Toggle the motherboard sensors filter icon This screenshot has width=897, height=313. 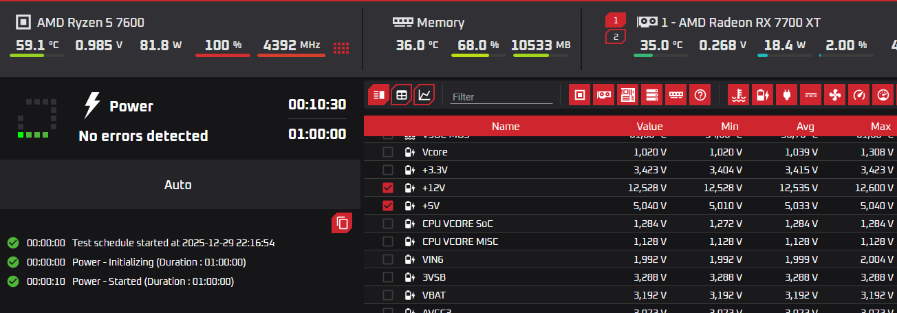[627, 95]
